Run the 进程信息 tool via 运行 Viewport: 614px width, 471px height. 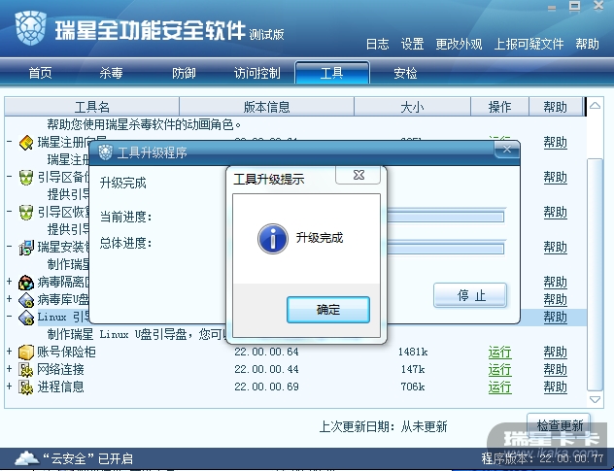[499, 387]
